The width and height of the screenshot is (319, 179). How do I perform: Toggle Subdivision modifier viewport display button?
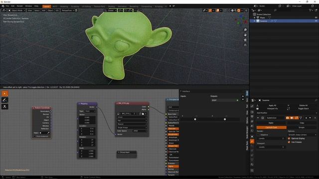point(292,118)
